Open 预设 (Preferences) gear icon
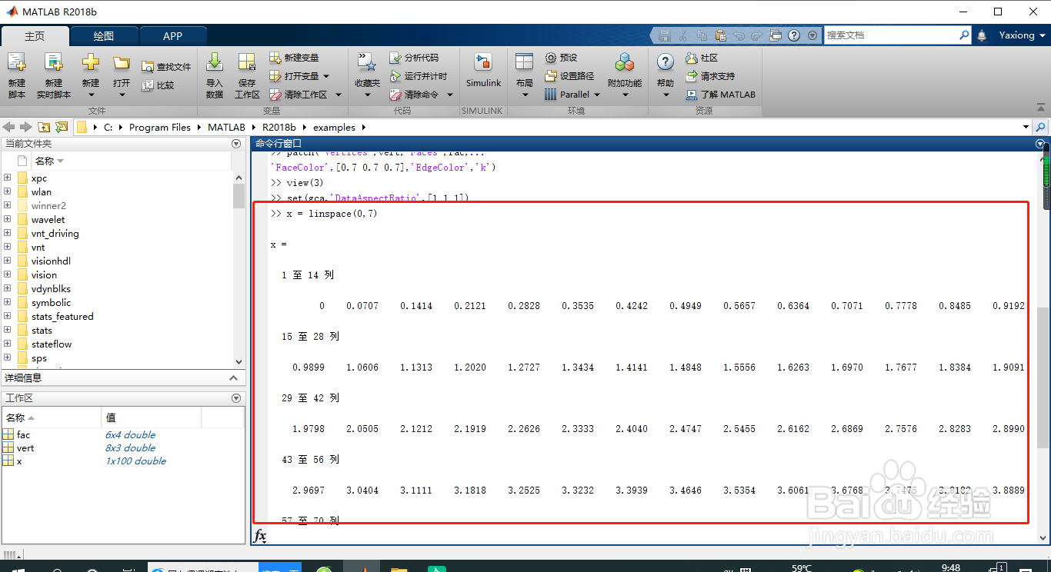Viewport: 1051px width, 572px height. tap(551, 58)
